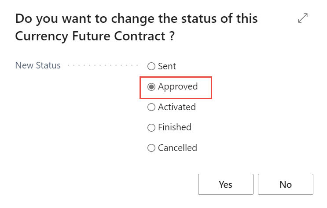Select the Sent radio button
This screenshot has width=327, height=208.
(x=151, y=67)
